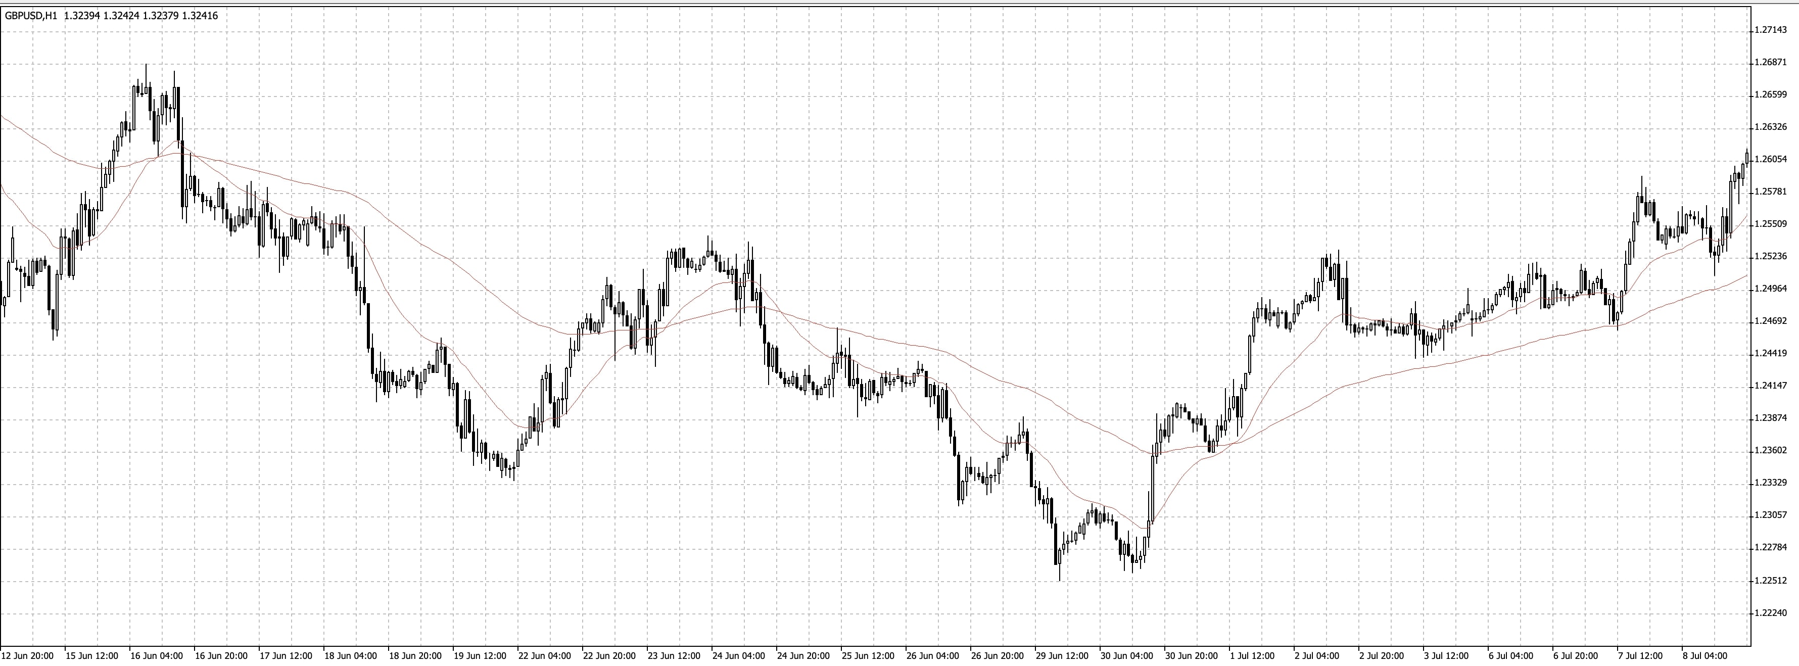Click price label 1.22240 on the price axis
Screen dimensions: 1799x666
pyautogui.click(x=1772, y=613)
